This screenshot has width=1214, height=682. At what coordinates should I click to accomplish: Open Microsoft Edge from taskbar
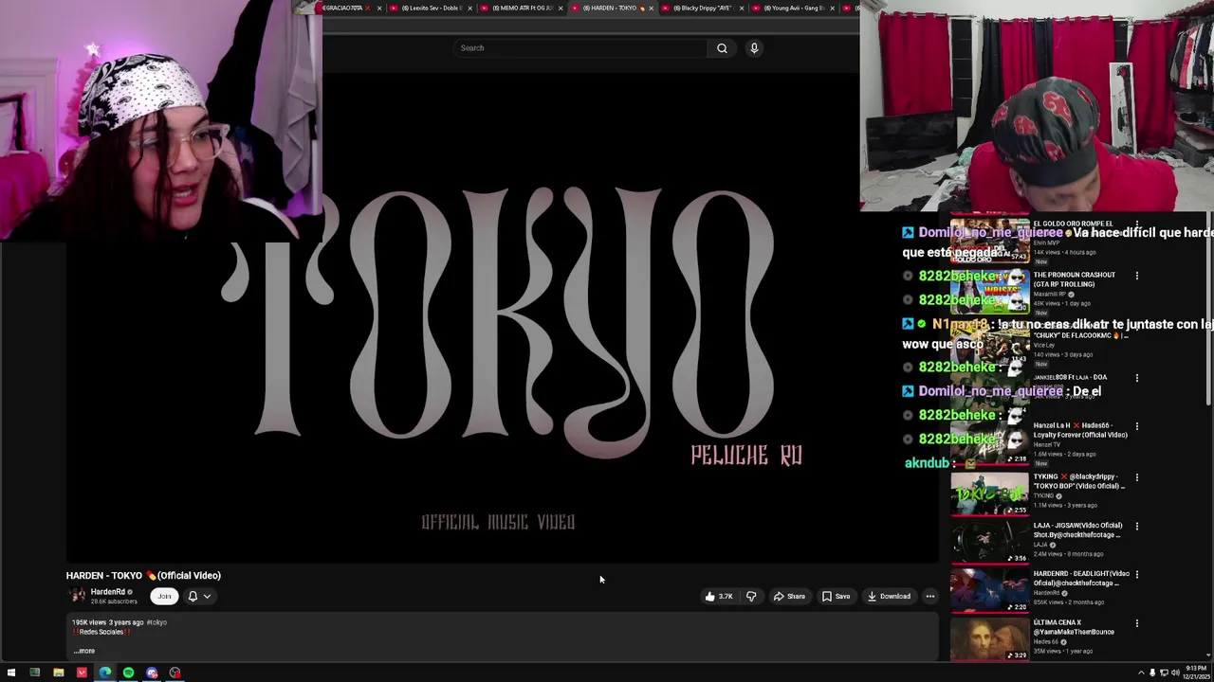(x=105, y=673)
